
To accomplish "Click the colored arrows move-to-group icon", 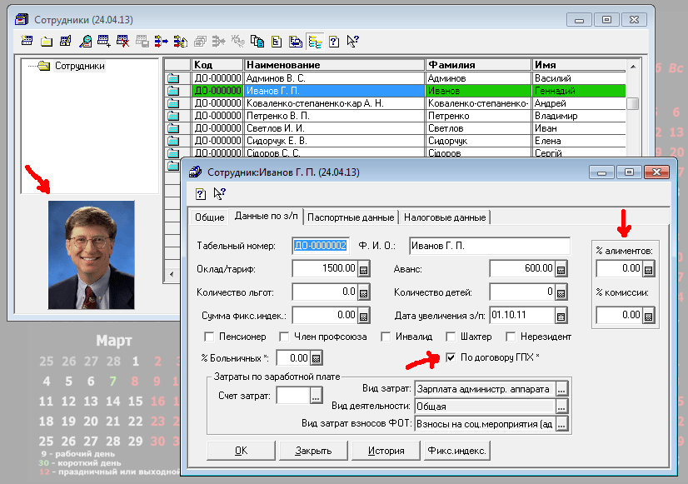I will [x=161, y=42].
